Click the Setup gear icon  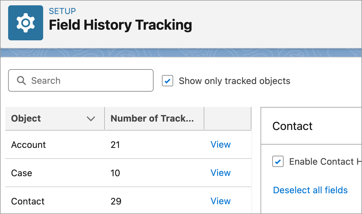pyautogui.click(x=25, y=23)
